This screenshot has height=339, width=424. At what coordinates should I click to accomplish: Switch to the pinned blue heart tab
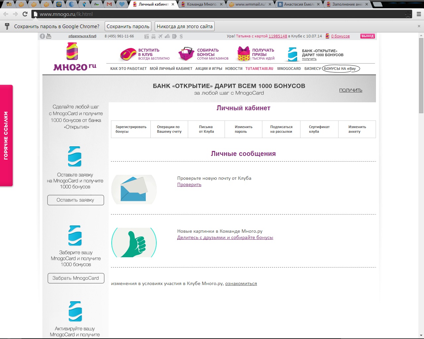click(122, 4)
